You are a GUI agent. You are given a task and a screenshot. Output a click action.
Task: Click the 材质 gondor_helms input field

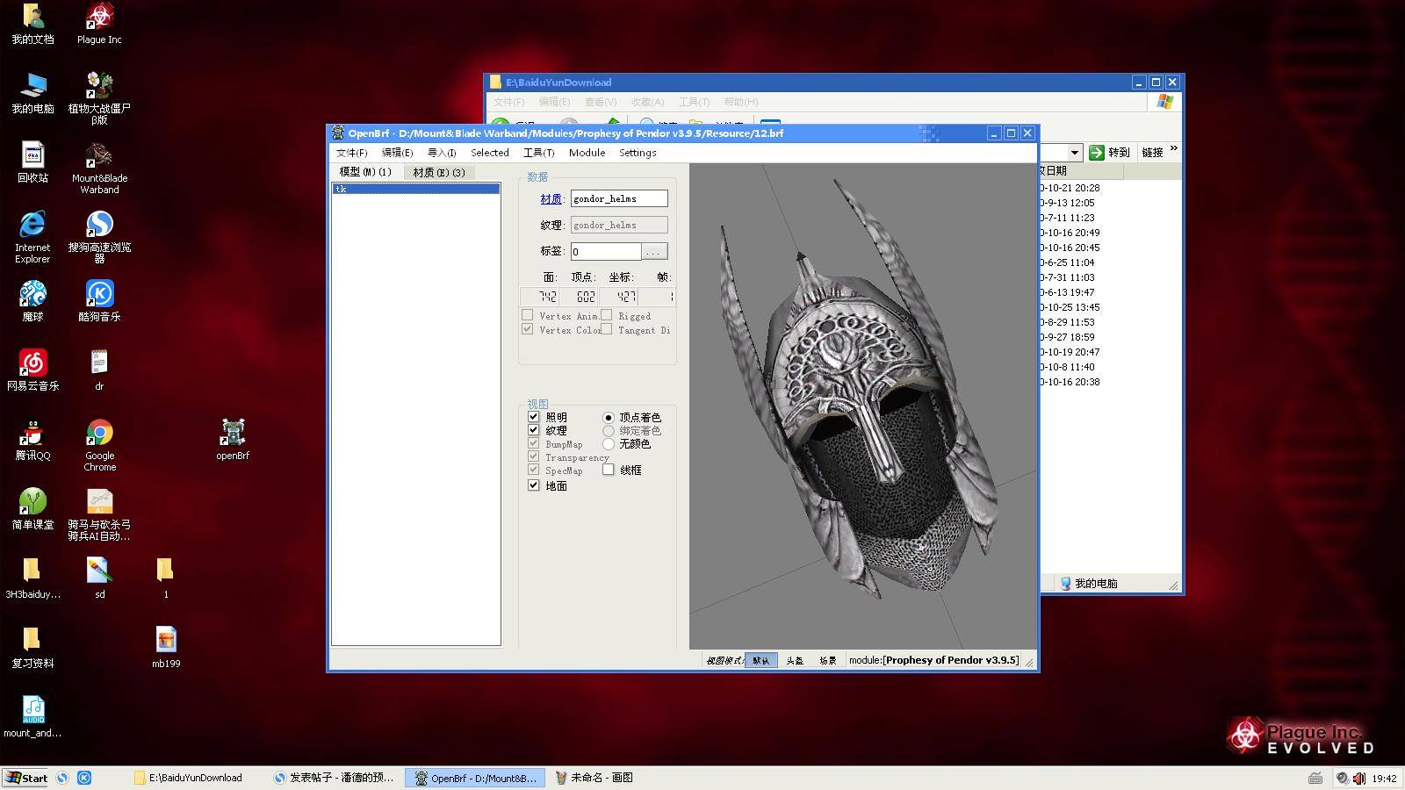pyautogui.click(x=619, y=199)
